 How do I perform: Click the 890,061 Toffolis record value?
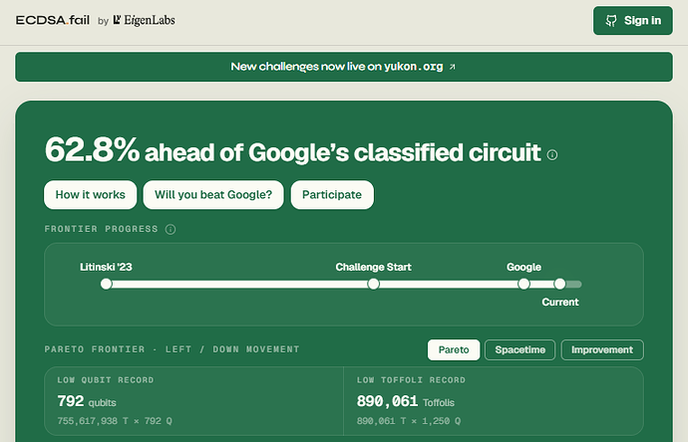tap(406, 401)
